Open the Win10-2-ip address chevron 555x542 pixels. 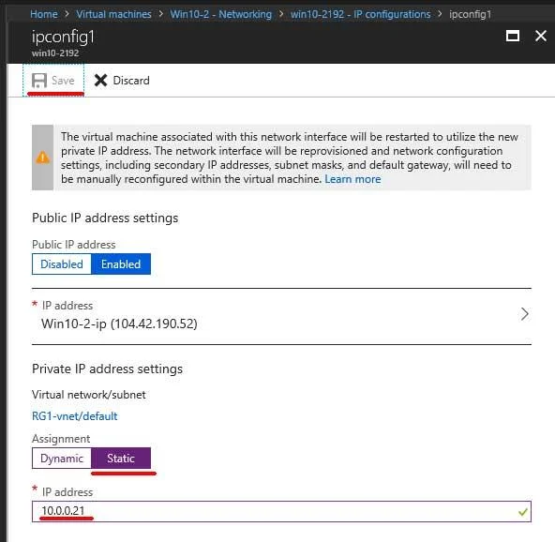click(x=525, y=314)
